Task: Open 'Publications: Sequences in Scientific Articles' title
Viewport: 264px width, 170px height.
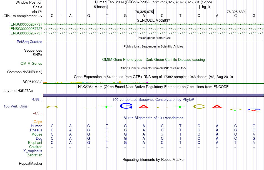Action: click(153, 46)
